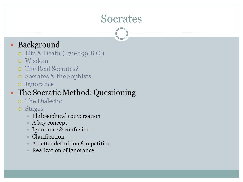Click ring bullet next to Socrates & the Sophists
Viewport: 243px width, 182px height.
[x=20, y=77]
